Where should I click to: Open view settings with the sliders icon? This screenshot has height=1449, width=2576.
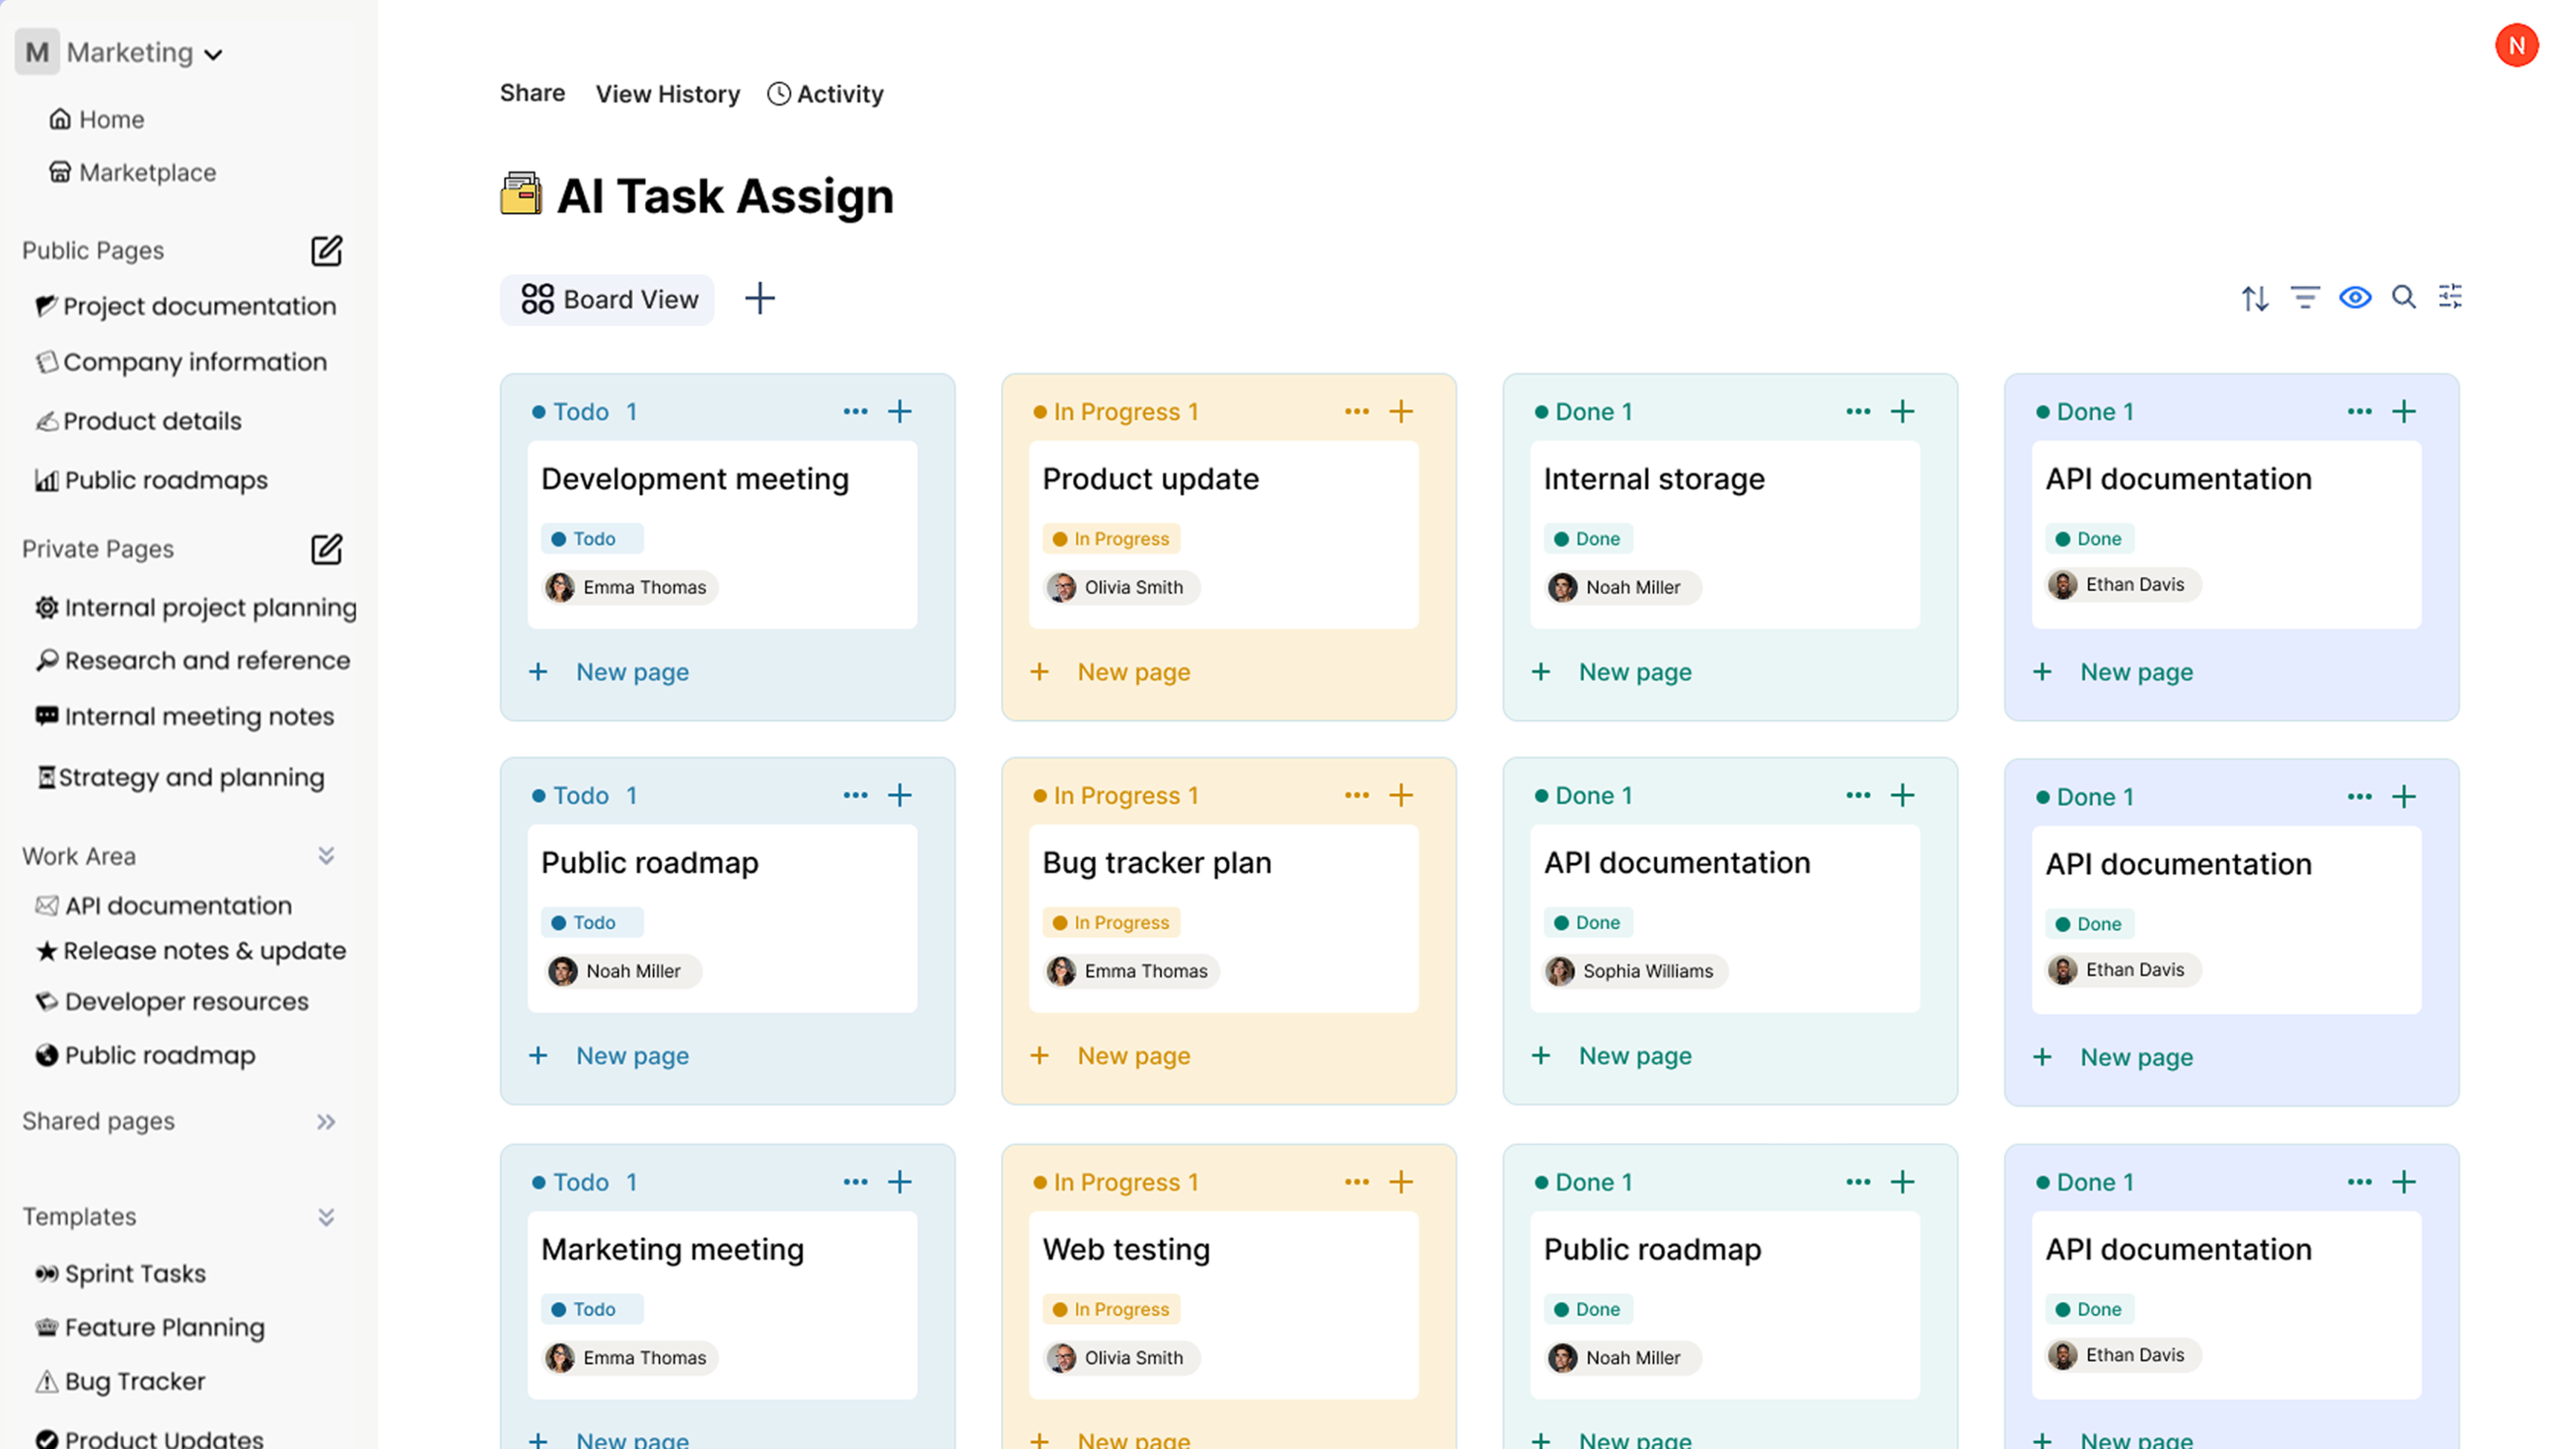(x=2450, y=297)
